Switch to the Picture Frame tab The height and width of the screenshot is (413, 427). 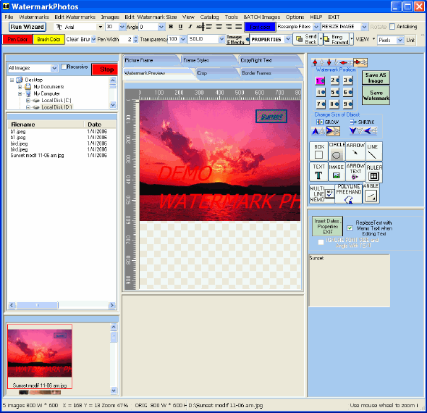[x=151, y=60]
